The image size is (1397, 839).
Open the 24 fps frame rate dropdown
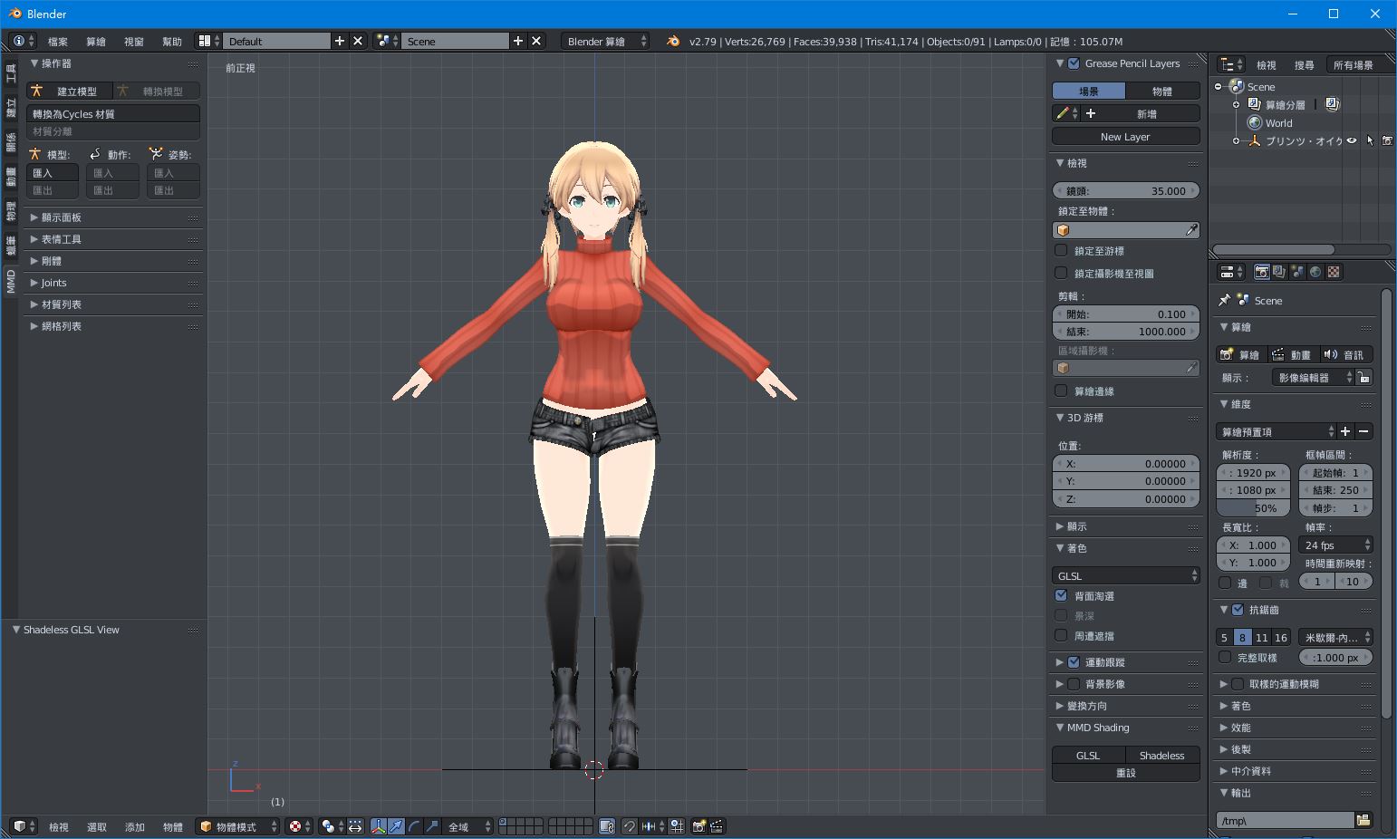(1336, 545)
